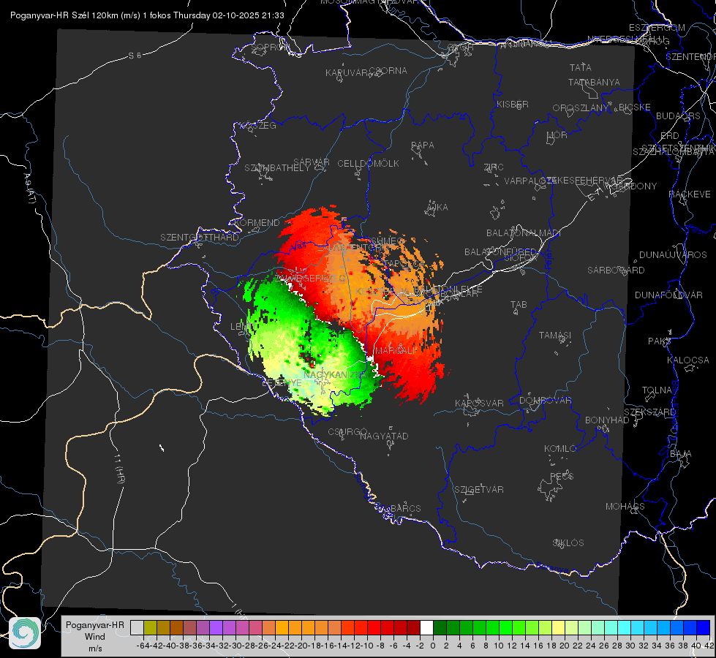The width and height of the screenshot is (716, 658).
Task: Click the SIKLÓS town label
Action: (568, 543)
